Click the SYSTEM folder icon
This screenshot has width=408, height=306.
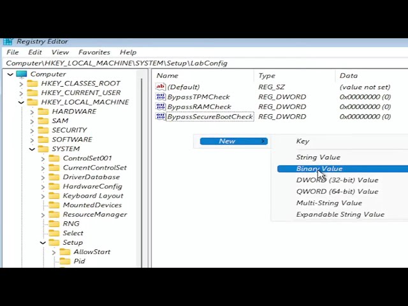(43, 149)
